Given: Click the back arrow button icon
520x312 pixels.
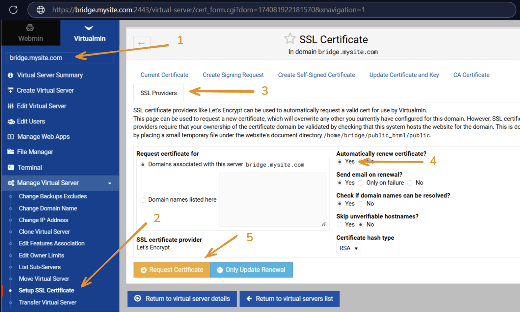Looking at the screenshot, I should coord(142,44).
